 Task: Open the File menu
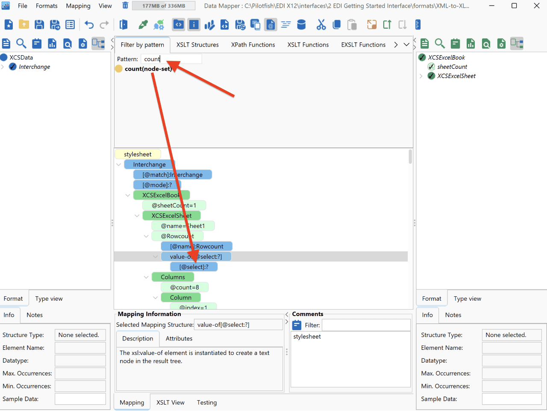(23, 6)
